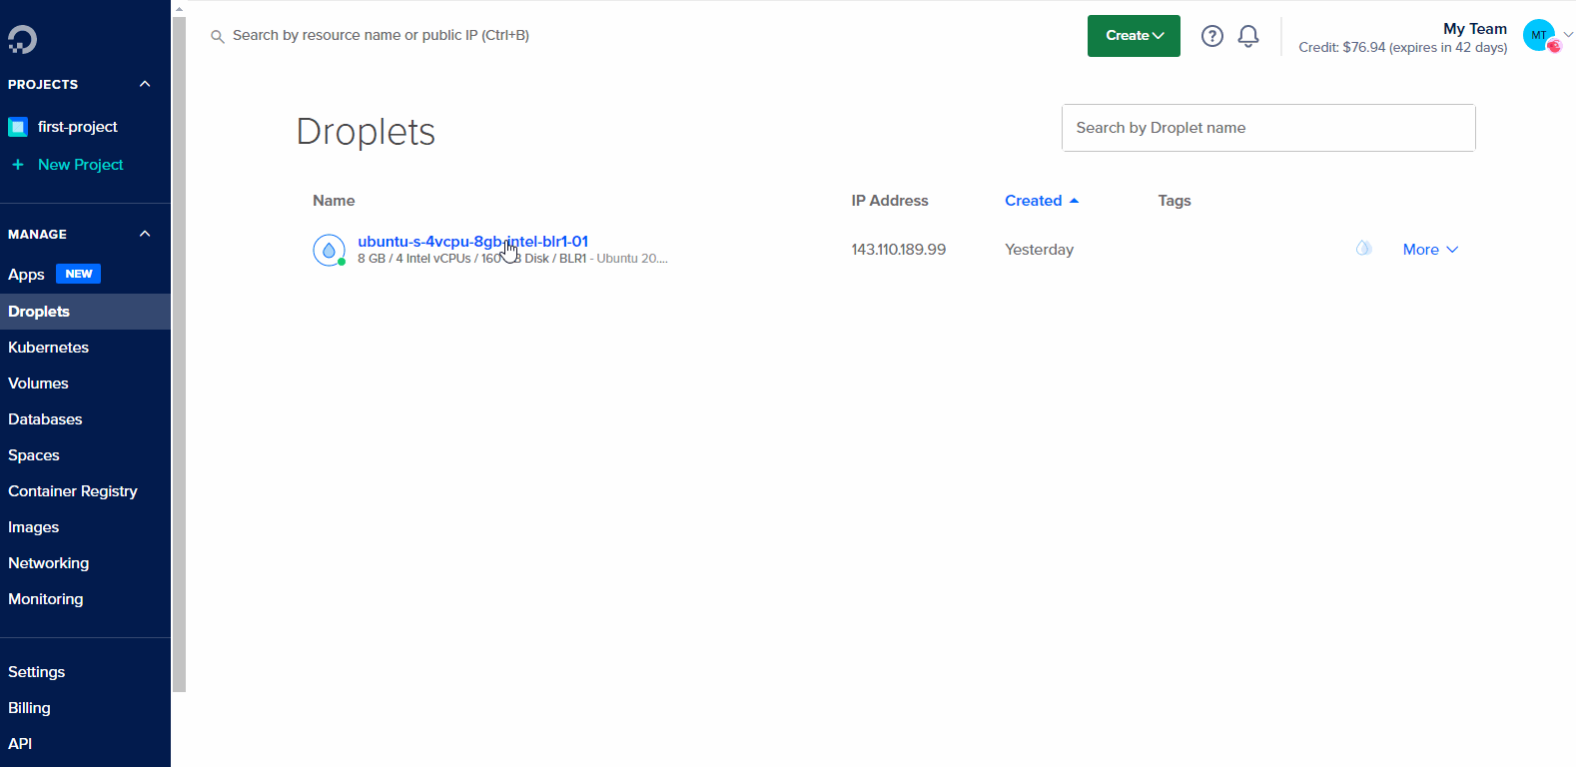Screen dimensions: 1576x767
Task: Click the MT team avatar icon
Action: point(1539,35)
